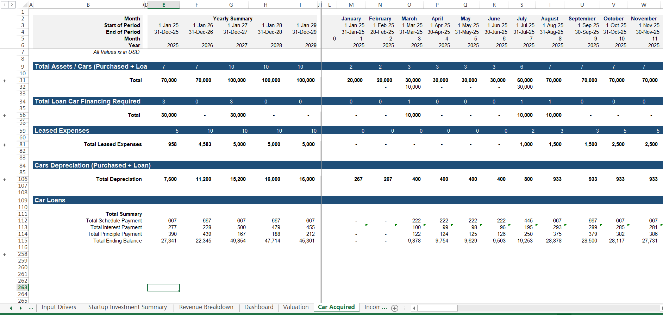Image resolution: width=663 pixels, height=315 pixels.
Task: Switch to Startup Investment Summary sheet
Action: click(127, 307)
